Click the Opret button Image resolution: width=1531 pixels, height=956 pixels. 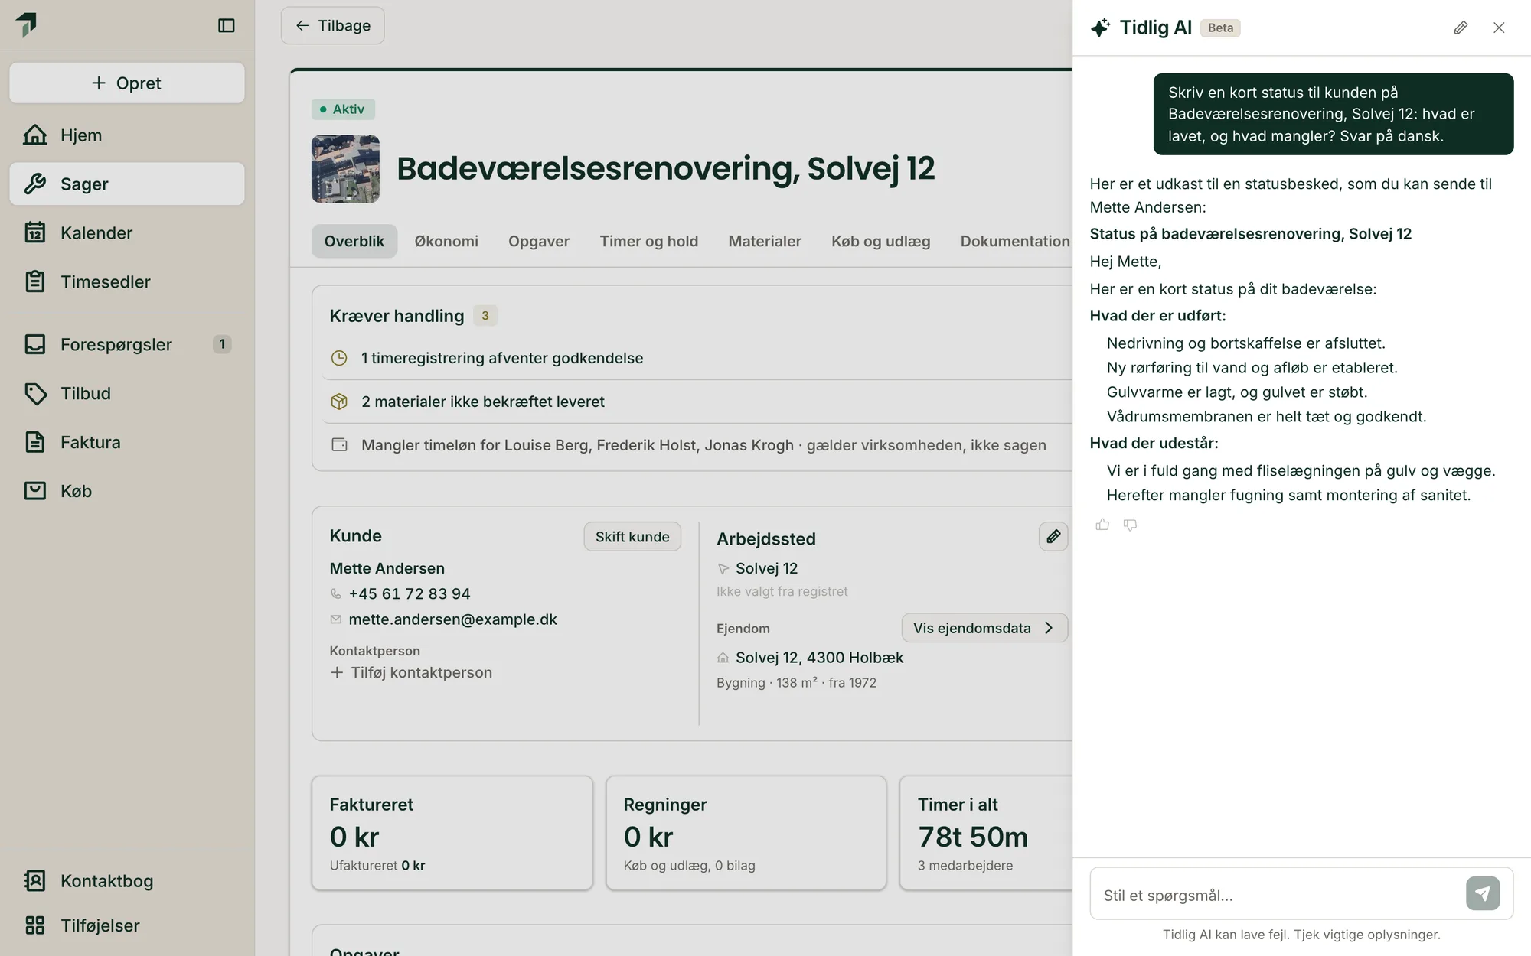[127, 83]
